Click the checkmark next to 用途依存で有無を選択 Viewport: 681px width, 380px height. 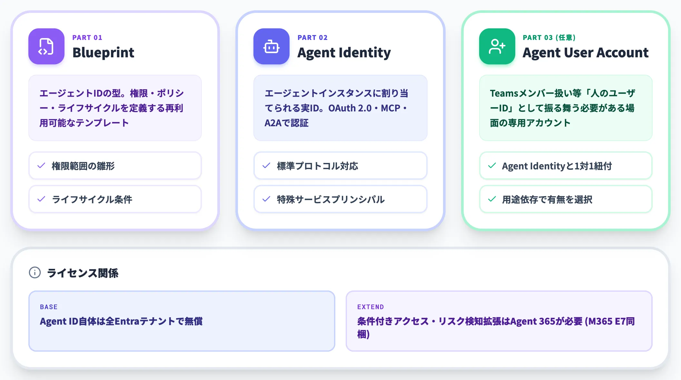[x=492, y=199]
